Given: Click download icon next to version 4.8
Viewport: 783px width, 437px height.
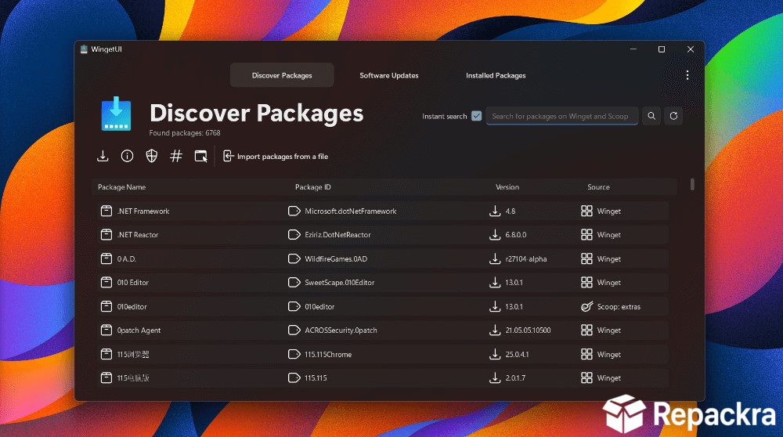Looking at the screenshot, I should coord(495,211).
